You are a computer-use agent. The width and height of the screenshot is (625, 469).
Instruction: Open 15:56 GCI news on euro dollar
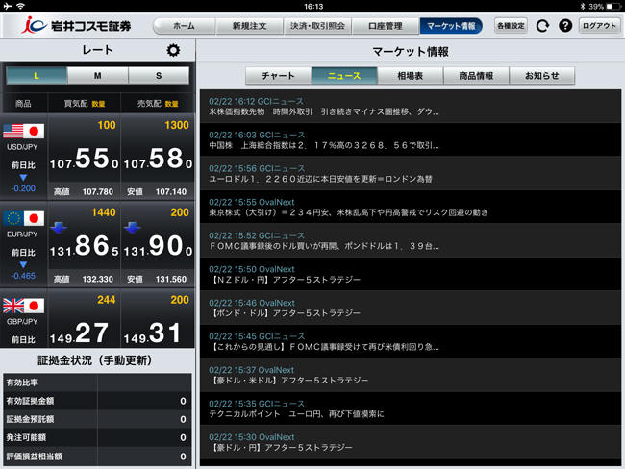point(411,173)
